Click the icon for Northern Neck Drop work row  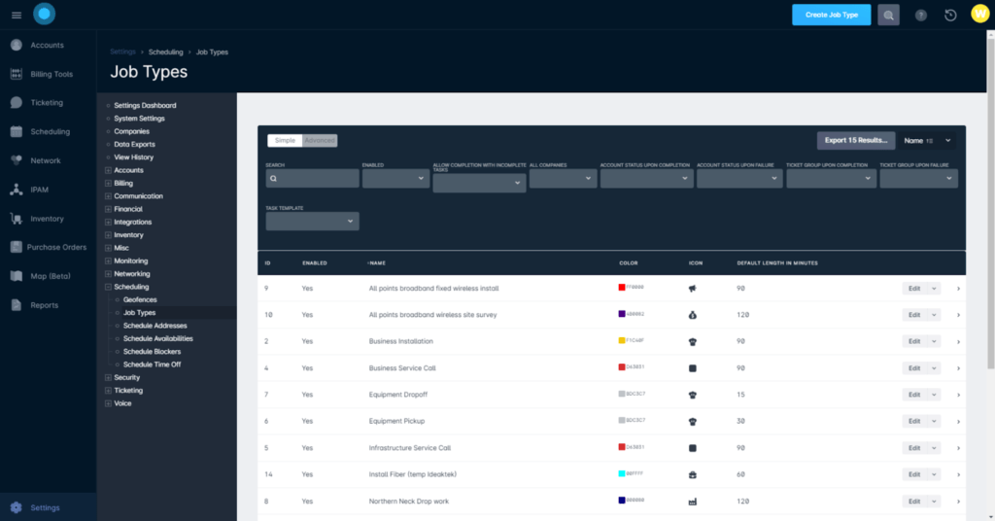coord(692,502)
